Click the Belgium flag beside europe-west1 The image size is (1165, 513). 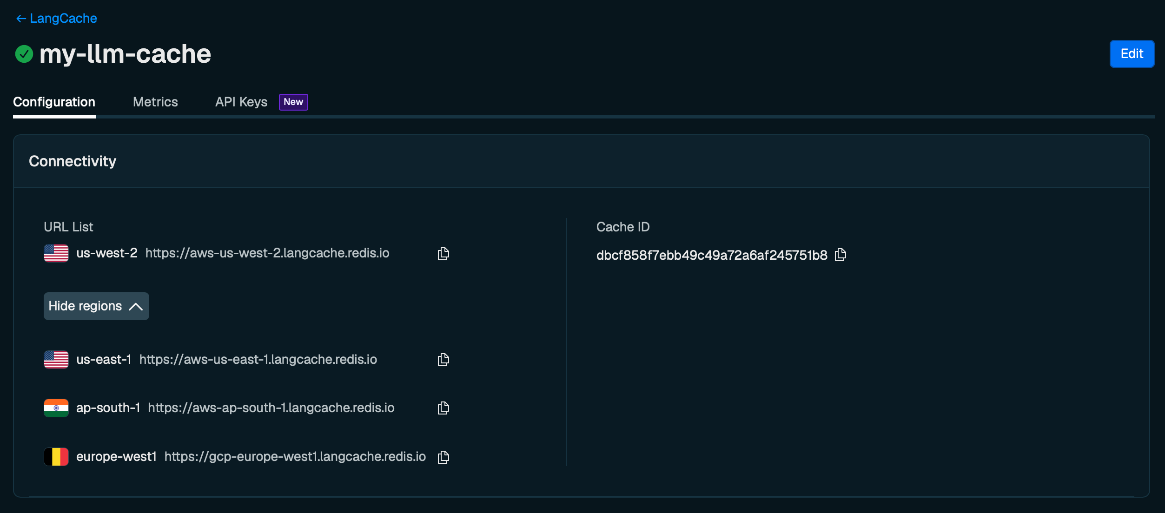click(56, 457)
